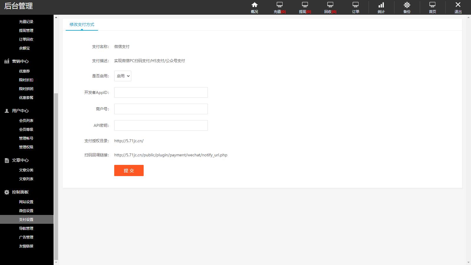Focus the API密钥 text field
The height and width of the screenshot is (265, 471).
(161, 125)
